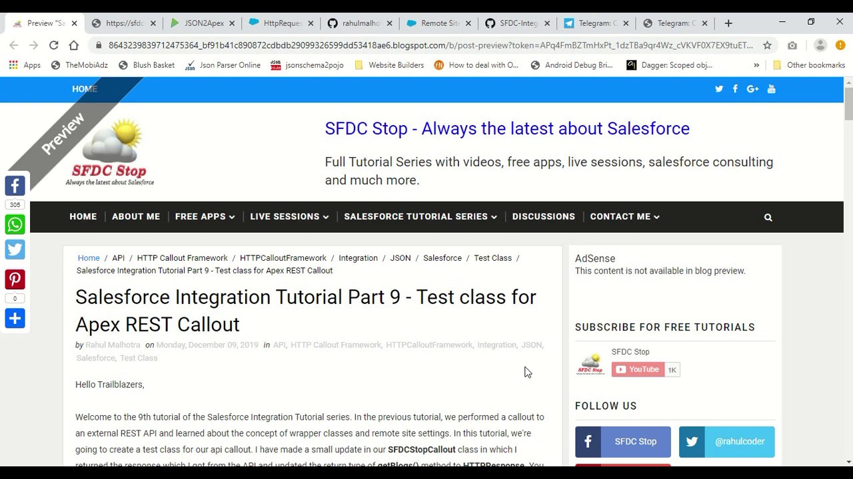Screen dimensions: 853x479
Task: Share via Pinterest side button
Action: click(x=15, y=279)
